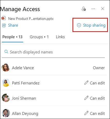Open the three-dot more options menu
This screenshot has width=110, height=119.
[x=93, y=9]
